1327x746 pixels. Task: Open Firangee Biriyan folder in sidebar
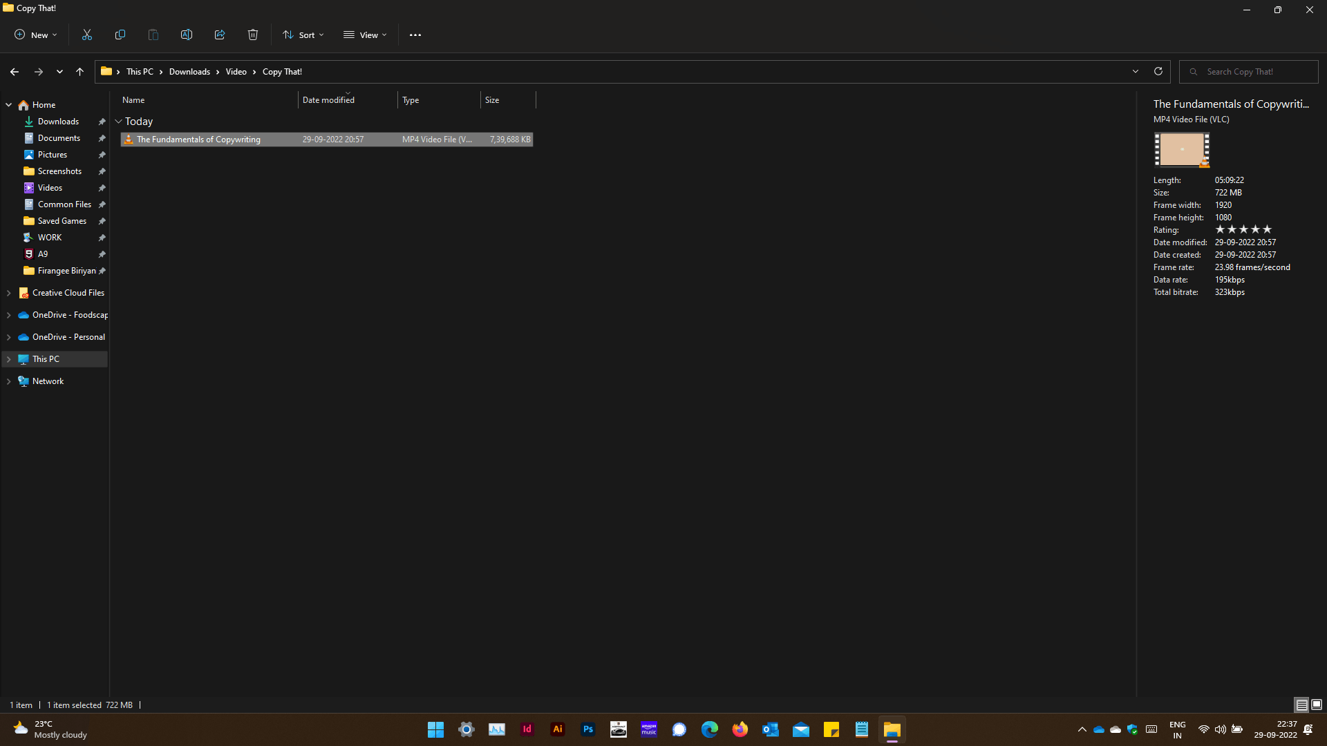click(66, 271)
